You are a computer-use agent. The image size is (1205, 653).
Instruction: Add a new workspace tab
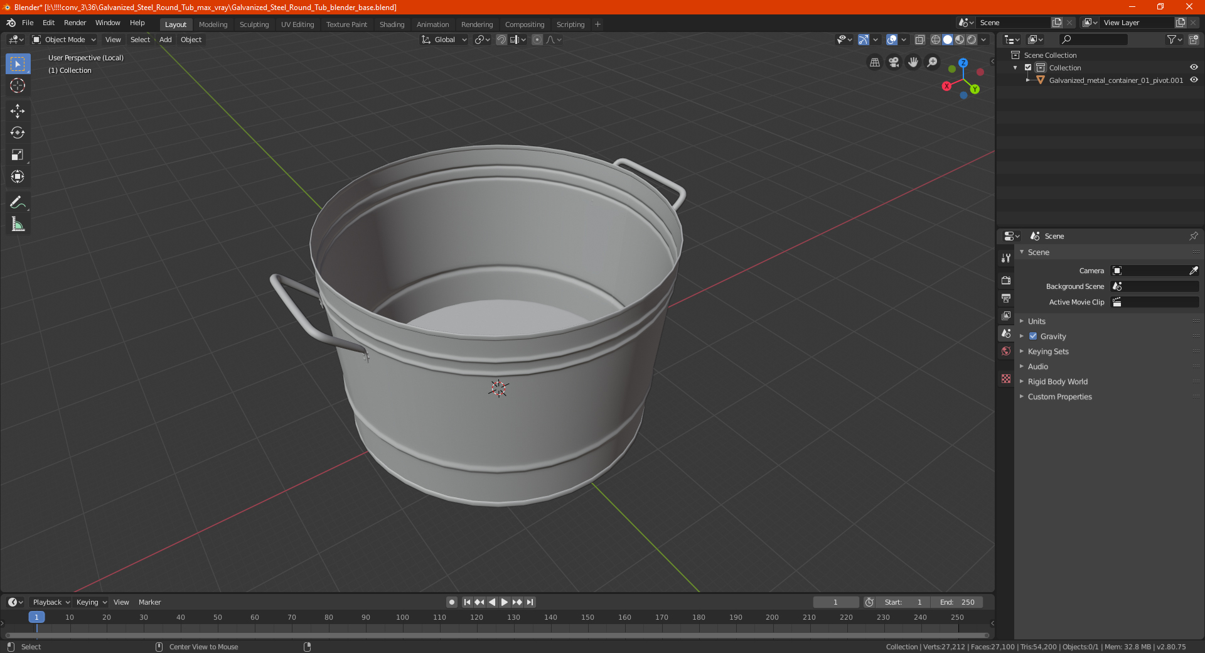click(597, 24)
